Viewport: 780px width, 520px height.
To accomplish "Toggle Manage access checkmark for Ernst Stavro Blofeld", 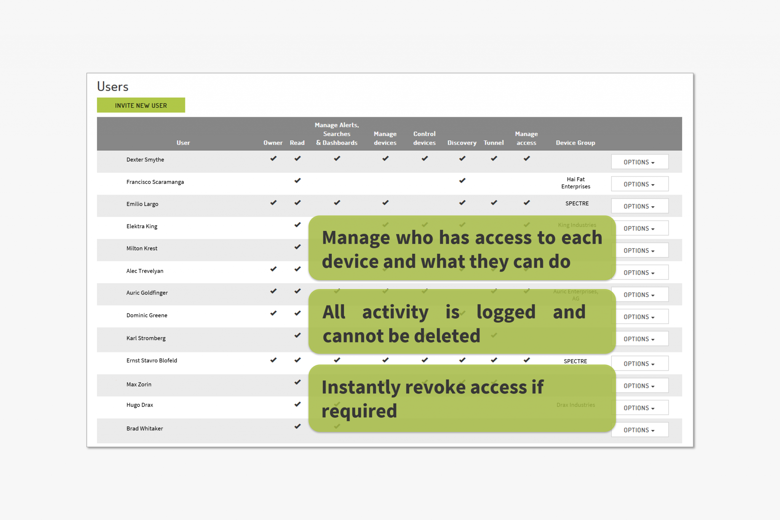I will click(x=527, y=360).
